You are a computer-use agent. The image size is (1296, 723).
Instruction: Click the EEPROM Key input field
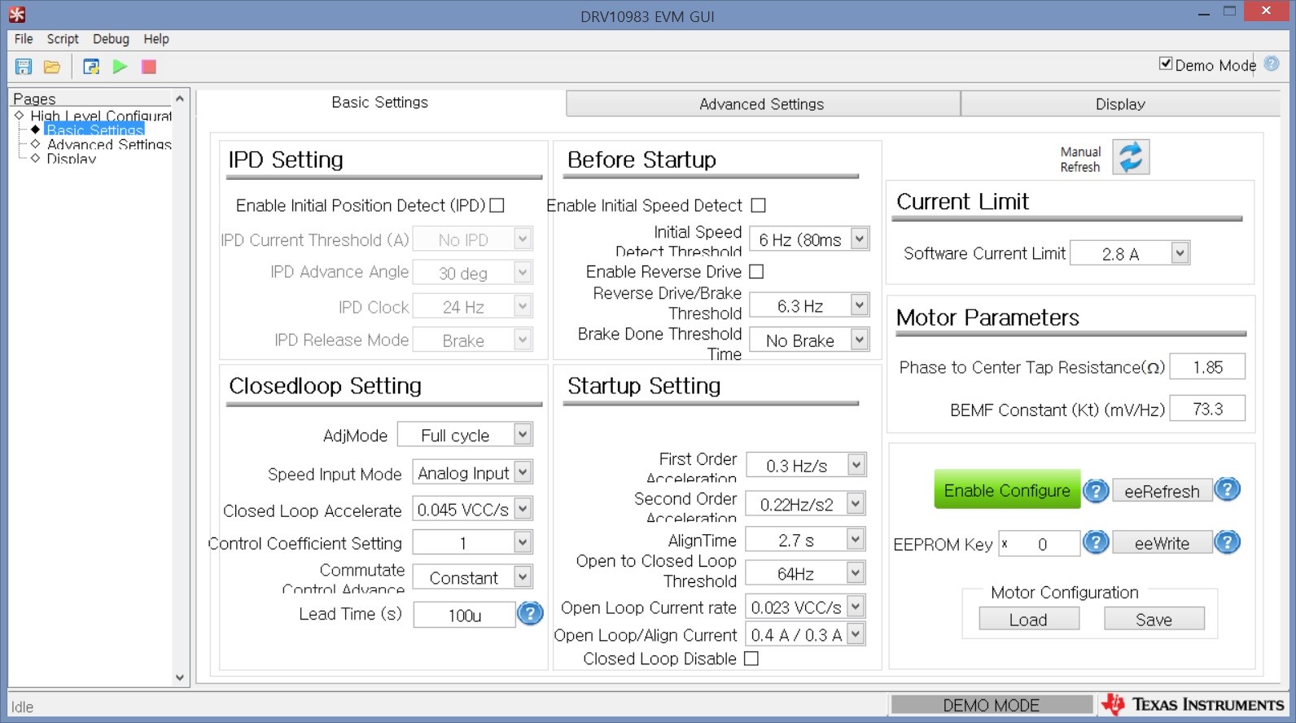coord(1040,543)
